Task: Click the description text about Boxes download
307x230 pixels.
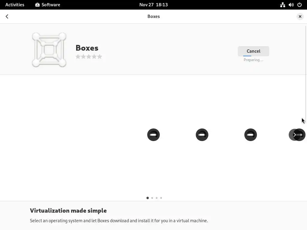Action: pos(119,221)
